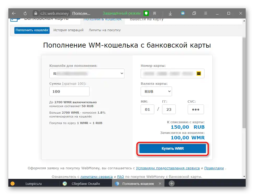Click the c2c.web.money address bar

click(x=54, y=13)
